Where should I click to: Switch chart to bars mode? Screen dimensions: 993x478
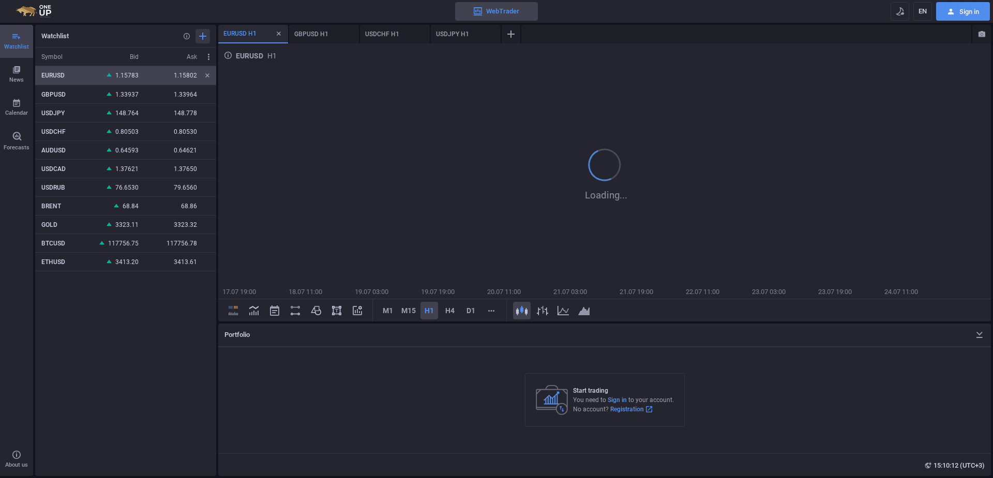click(542, 311)
